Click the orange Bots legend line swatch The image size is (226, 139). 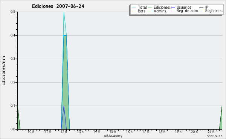pyautogui.click(x=134, y=11)
